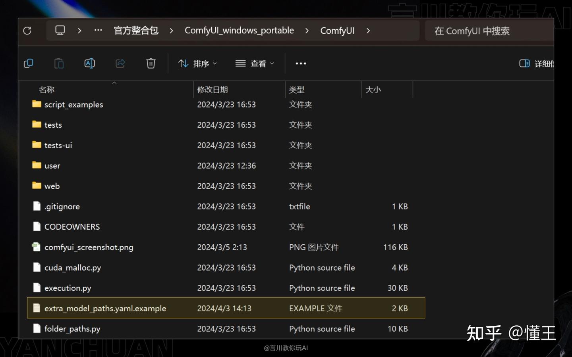Click the 2024/3/5 2:13 date cell

[222, 247]
